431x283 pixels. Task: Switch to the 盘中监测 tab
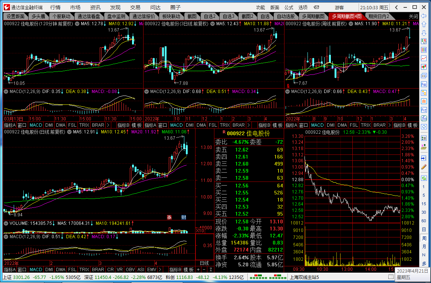click(x=116, y=16)
